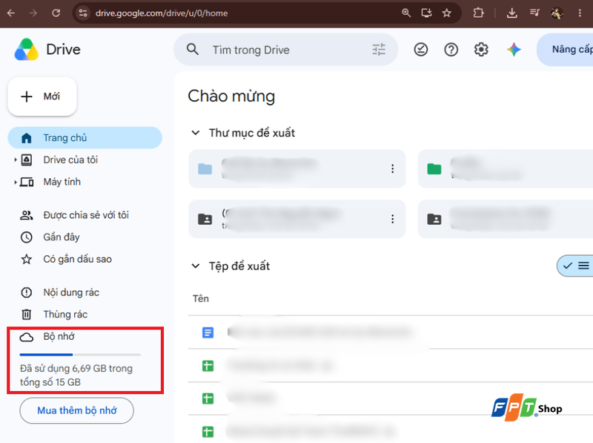Open Máy tính in the sidebar
Screen dimensions: 593x443
pos(62,182)
